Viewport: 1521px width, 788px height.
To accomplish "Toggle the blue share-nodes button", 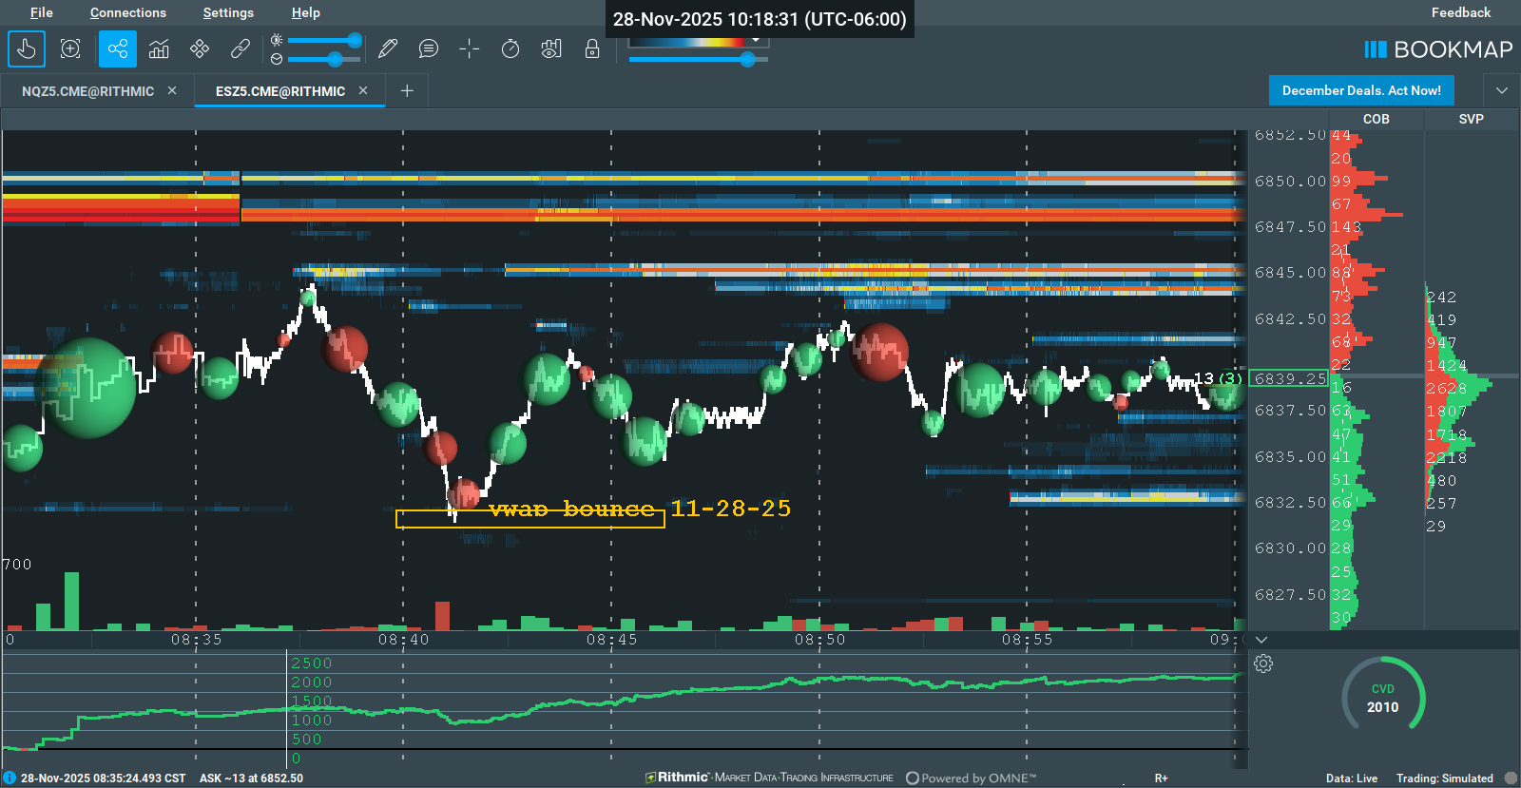I will (x=118, y=48).
